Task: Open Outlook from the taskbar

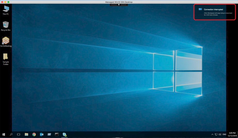Action: (42, 134)
